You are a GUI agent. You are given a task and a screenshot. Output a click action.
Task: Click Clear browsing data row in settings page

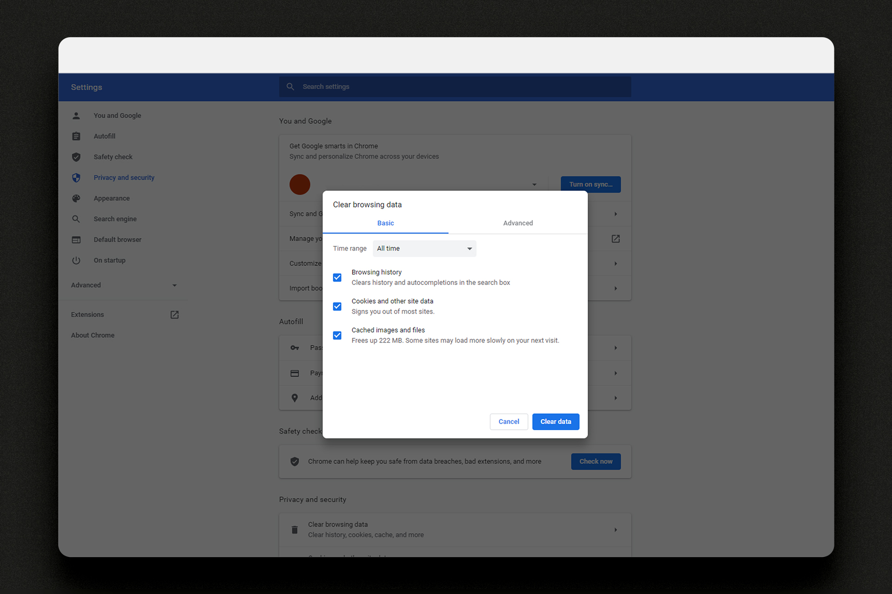point(455,529)
